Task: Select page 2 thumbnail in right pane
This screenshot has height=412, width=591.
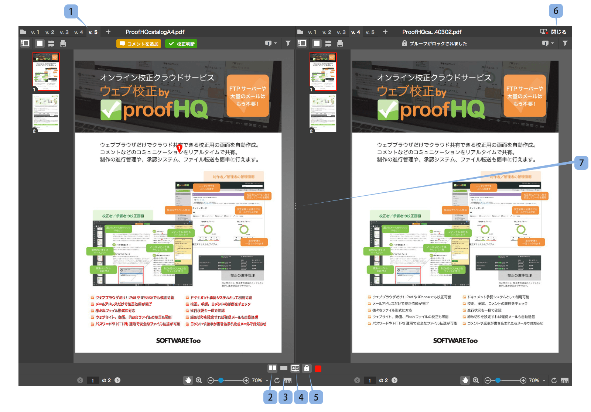Action: click(323, 113)
